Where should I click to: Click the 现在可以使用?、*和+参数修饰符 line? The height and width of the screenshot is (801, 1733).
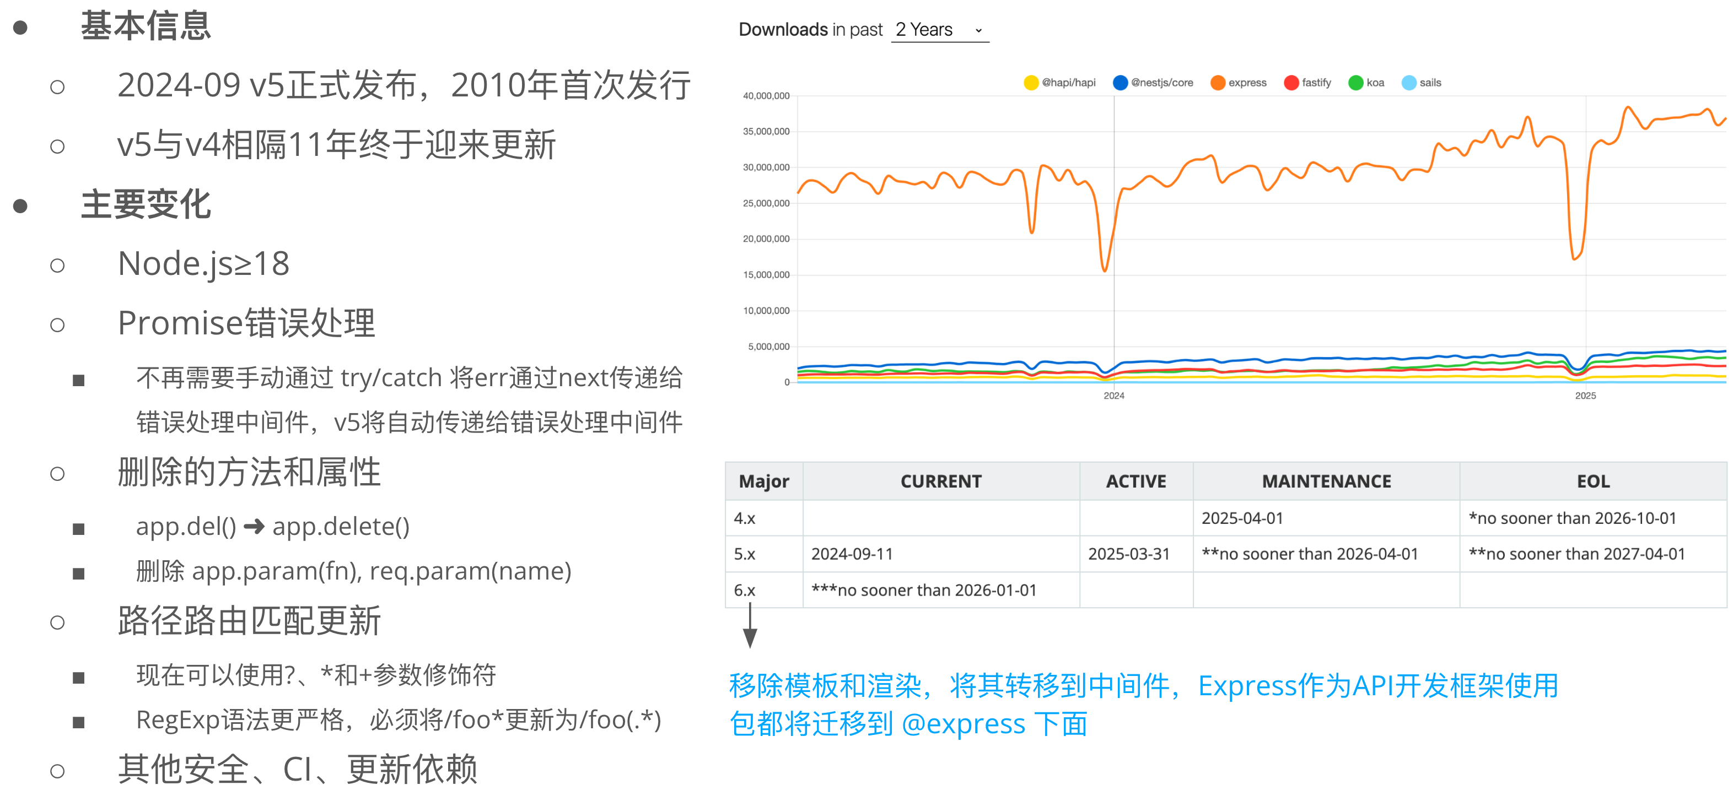pyautogui.click(x=316, y=675)
